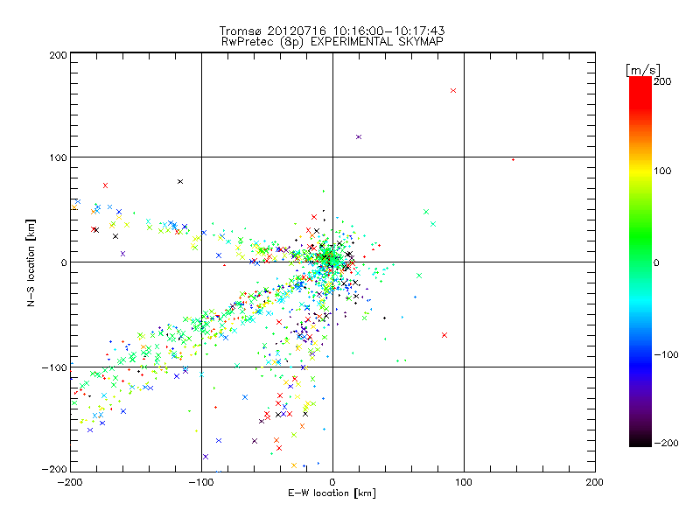
Task: Click the y-axis tick label '-100'
Action: tap(55, 367)
